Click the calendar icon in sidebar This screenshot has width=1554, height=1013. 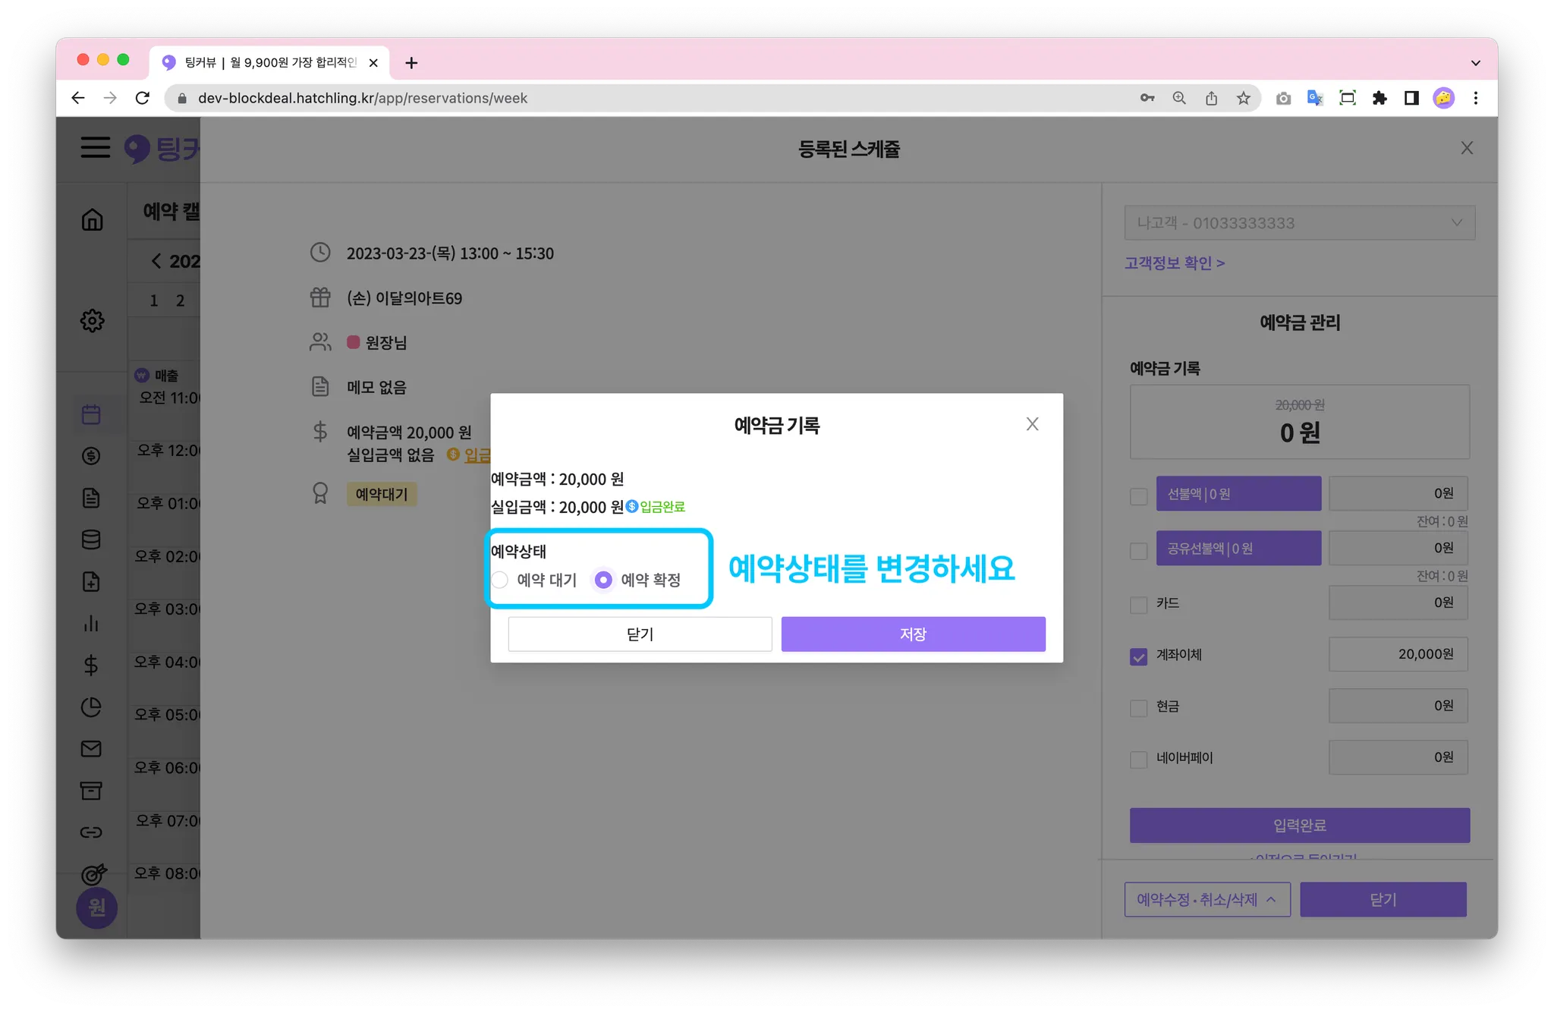pos(91,414)
